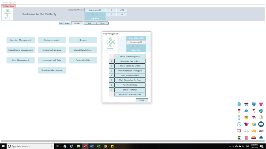Select the pink umbrella desktop icon
This screenshot has height=149, width=266.
(254, 117)
